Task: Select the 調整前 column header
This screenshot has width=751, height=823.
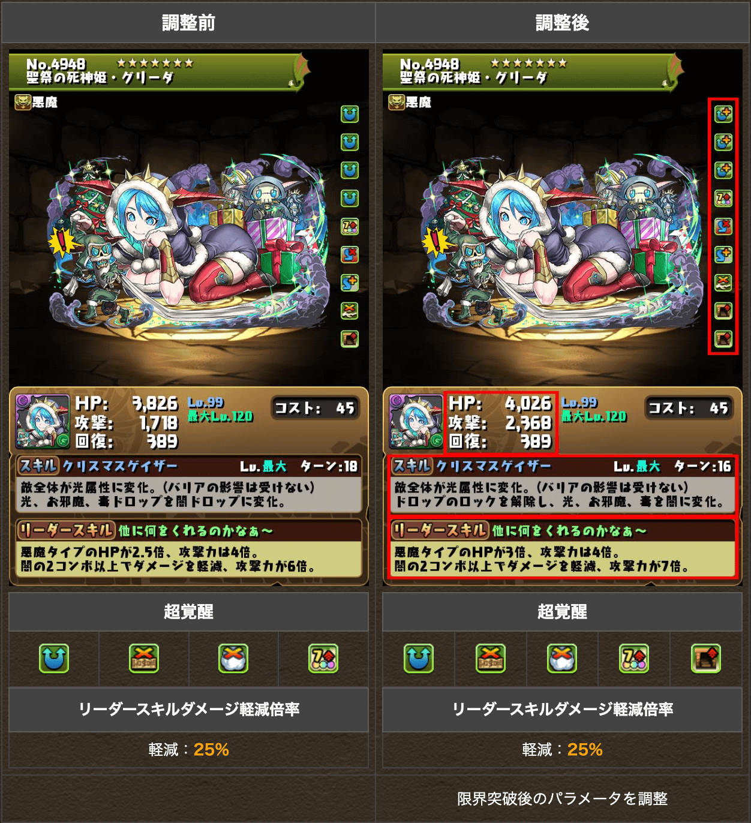Action: tap(188, 23)
